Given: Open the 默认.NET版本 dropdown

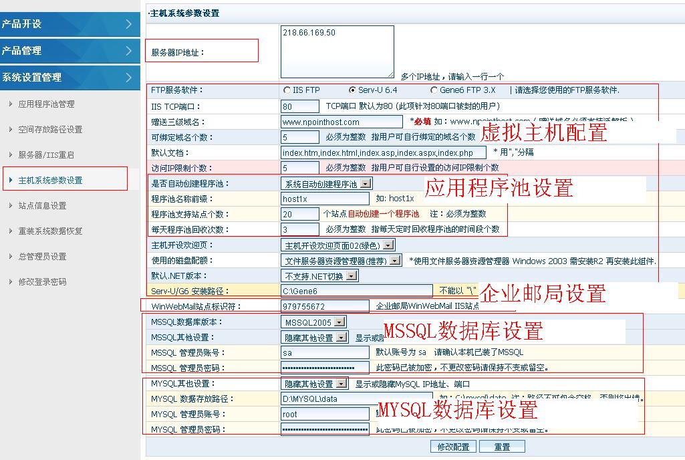Looking at the screenshot, I should (351, 275).
